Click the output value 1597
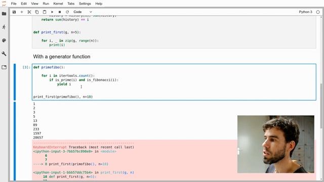Image resolution: width=324 pixels, height=182 pixels. 37,133
